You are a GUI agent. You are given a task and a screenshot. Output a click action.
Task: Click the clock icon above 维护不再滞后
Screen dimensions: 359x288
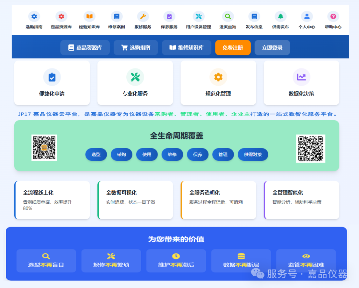[x=176, y=256]
